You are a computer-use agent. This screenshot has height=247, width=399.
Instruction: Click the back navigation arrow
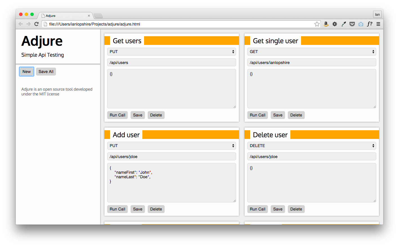pos(21,24)
